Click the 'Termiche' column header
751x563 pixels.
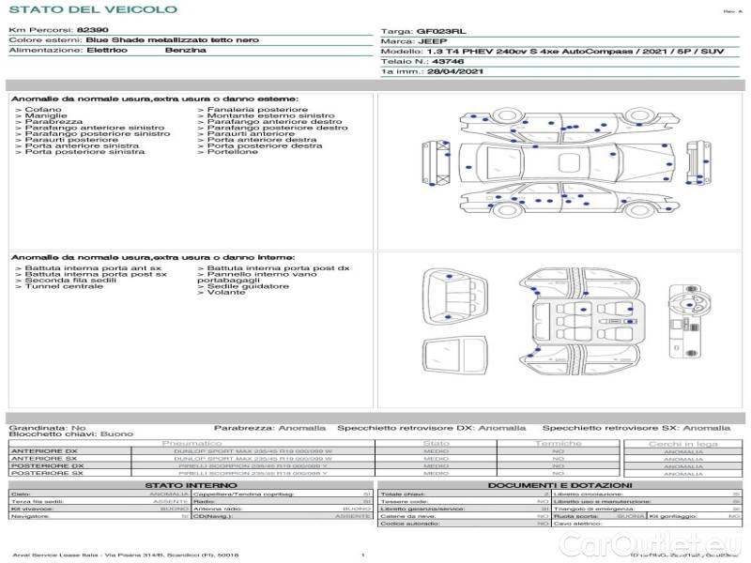pos(558,443)
